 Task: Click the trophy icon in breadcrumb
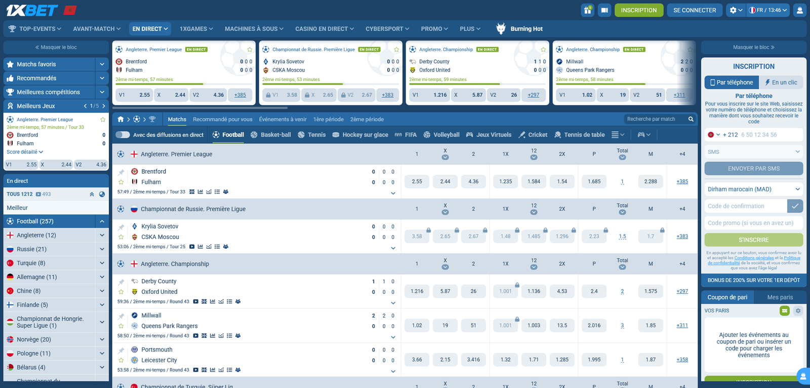153,120
